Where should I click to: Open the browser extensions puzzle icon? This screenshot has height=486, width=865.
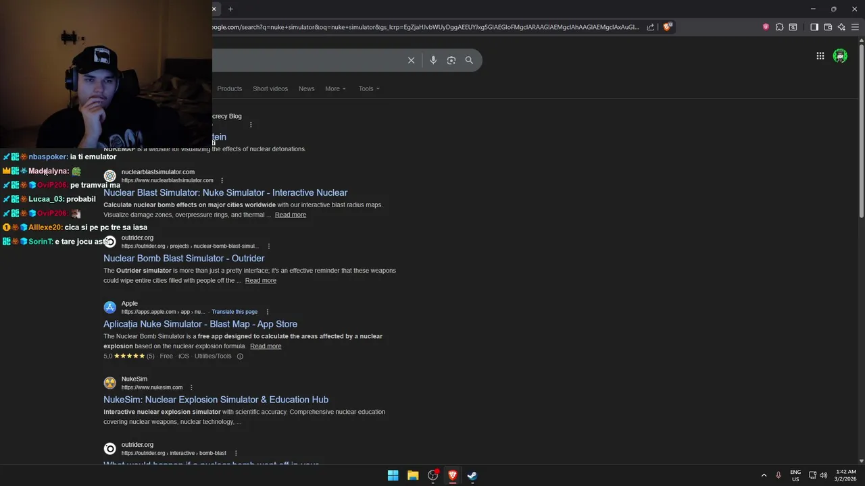779,27
